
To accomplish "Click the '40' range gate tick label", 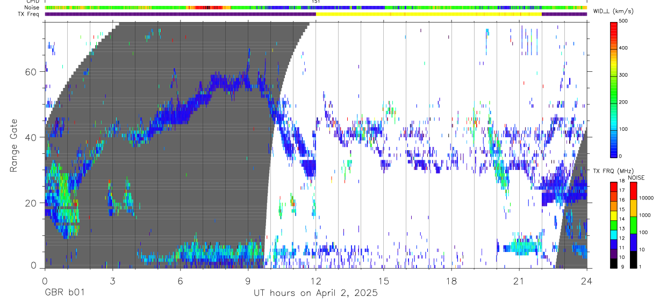I will pyautogui.click(x=30, y=137).
